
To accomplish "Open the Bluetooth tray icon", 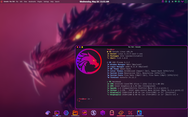I will 169,2.
